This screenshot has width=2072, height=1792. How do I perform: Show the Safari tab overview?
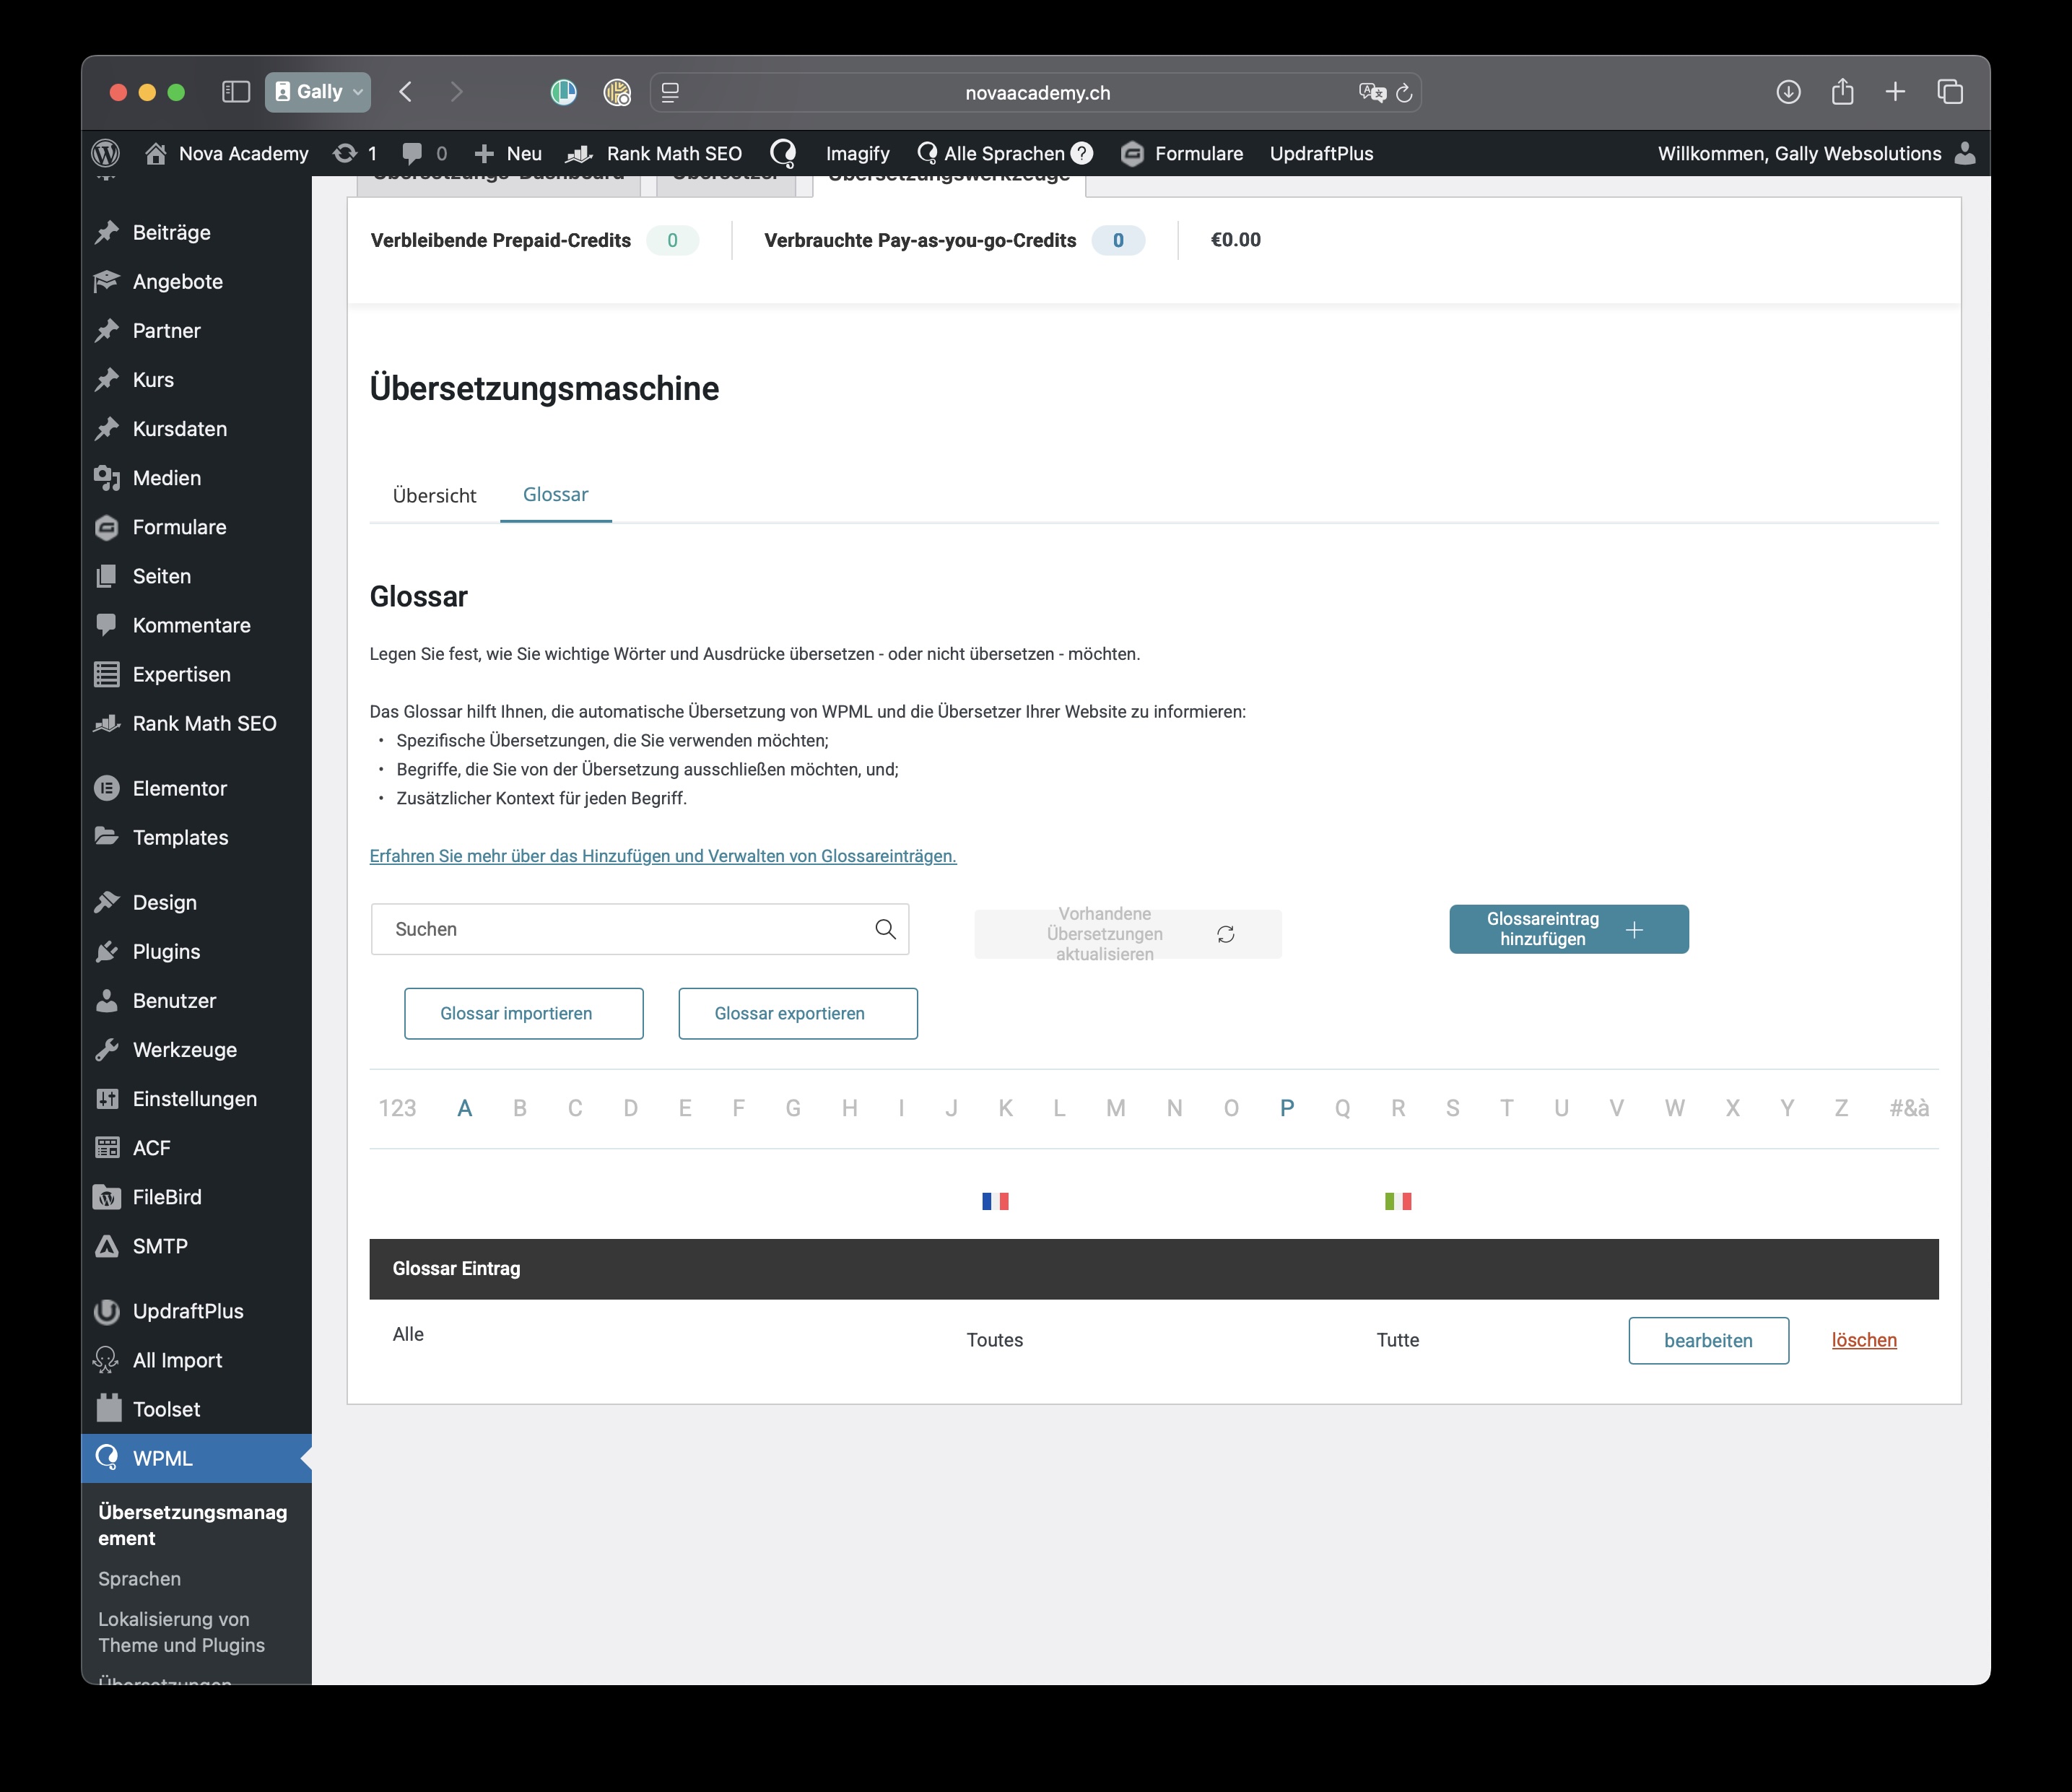click(x=1950, y=92)
